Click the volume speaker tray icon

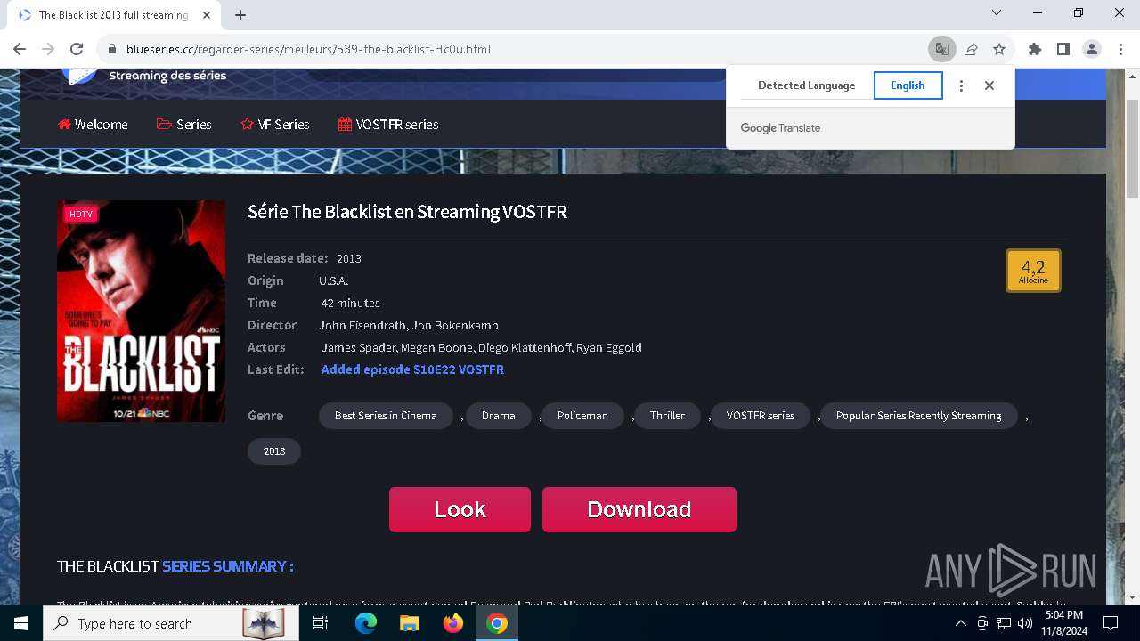[1025, 623]
